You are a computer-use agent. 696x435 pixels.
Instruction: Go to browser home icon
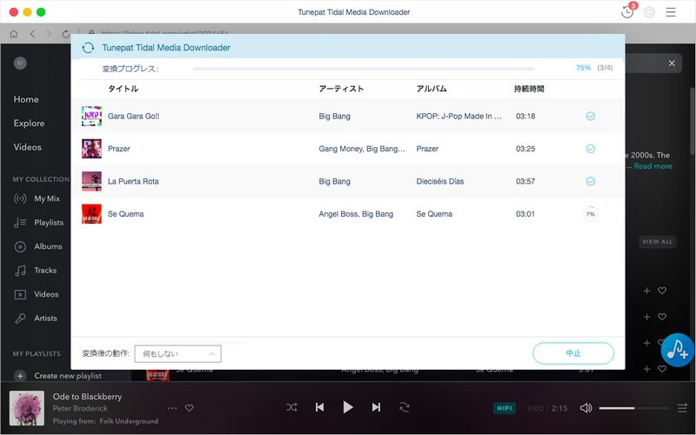tap(14, 34)
